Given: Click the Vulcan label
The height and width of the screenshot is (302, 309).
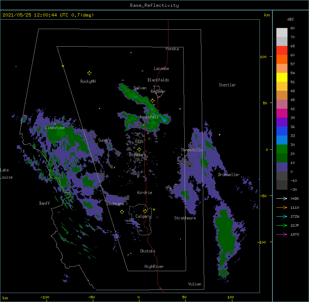Looking at the screenshot, I should [195, 284].
